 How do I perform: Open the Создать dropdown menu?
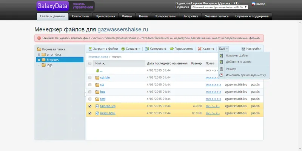[x=131, y=49]
